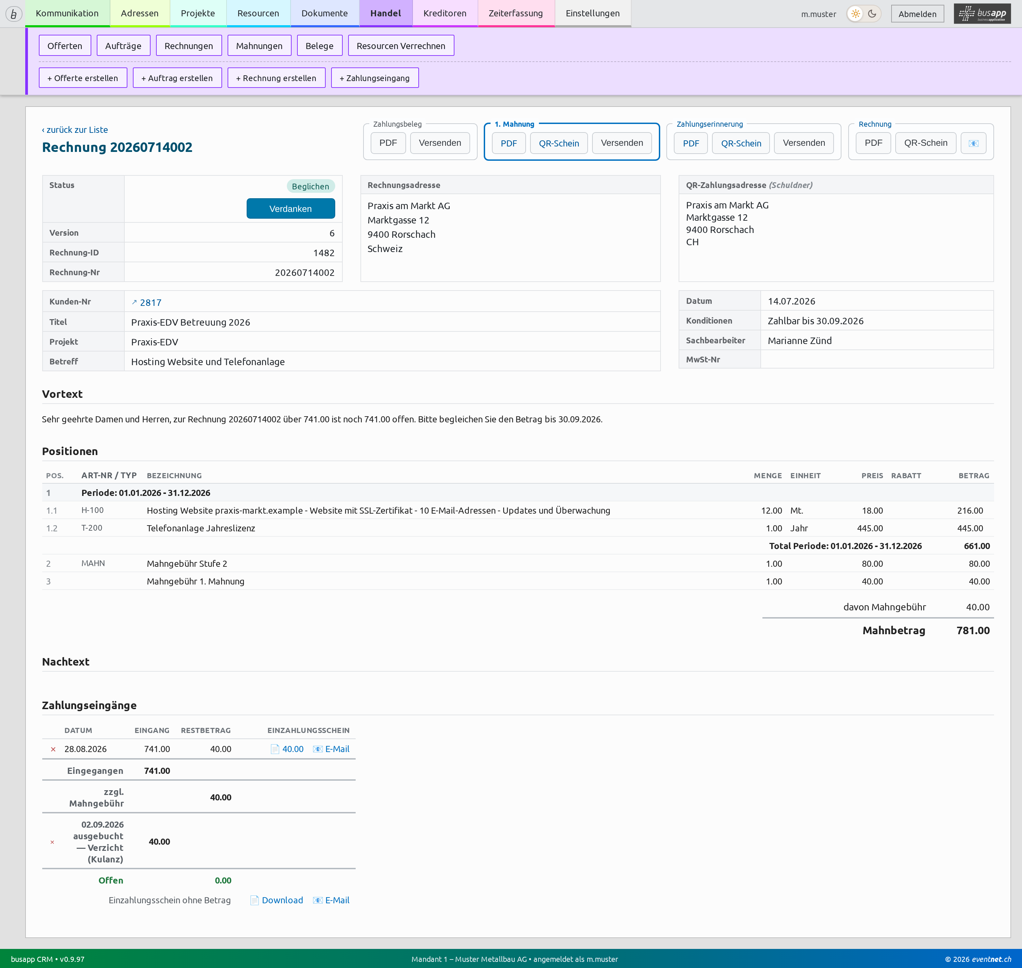Send the Zahlungserinnerung via Versenden

(804, 143)
